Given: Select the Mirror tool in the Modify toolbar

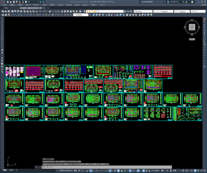Looking at the screenshot, I should [x=205, y=25].
